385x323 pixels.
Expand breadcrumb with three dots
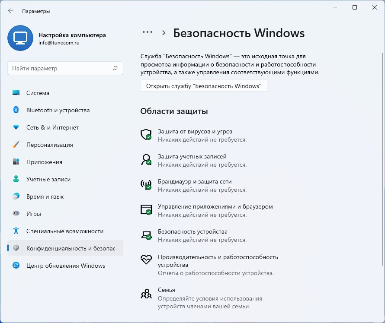[x=148, y=32]
